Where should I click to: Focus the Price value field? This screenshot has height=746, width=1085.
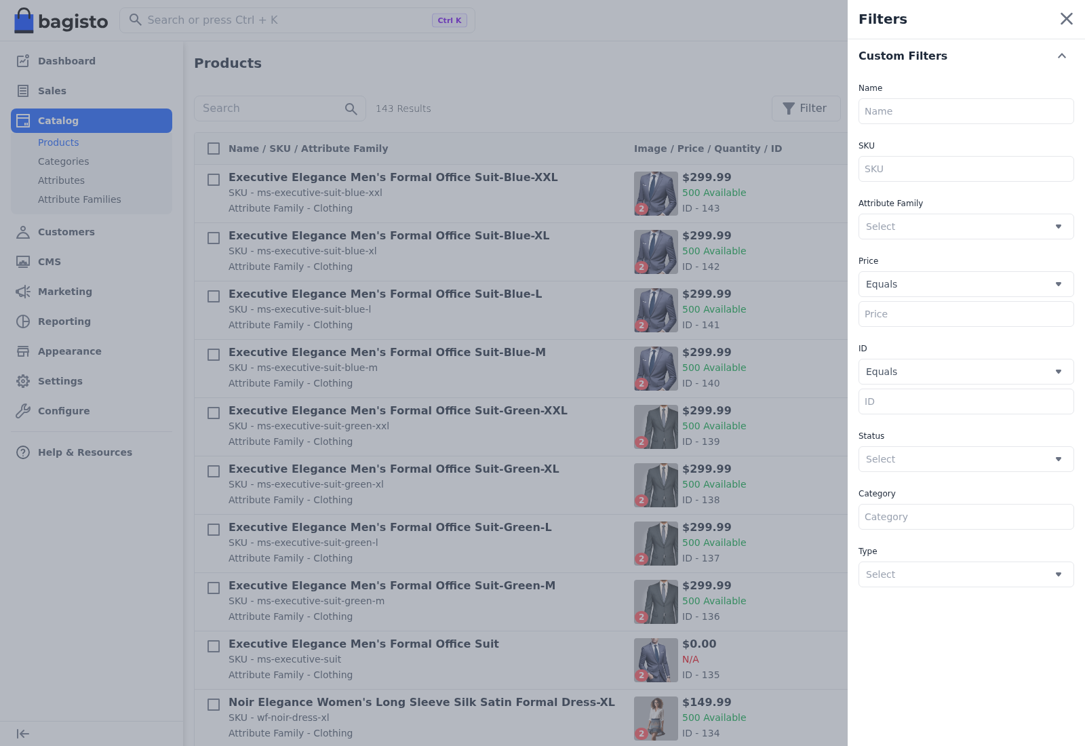tap(966, 314)
